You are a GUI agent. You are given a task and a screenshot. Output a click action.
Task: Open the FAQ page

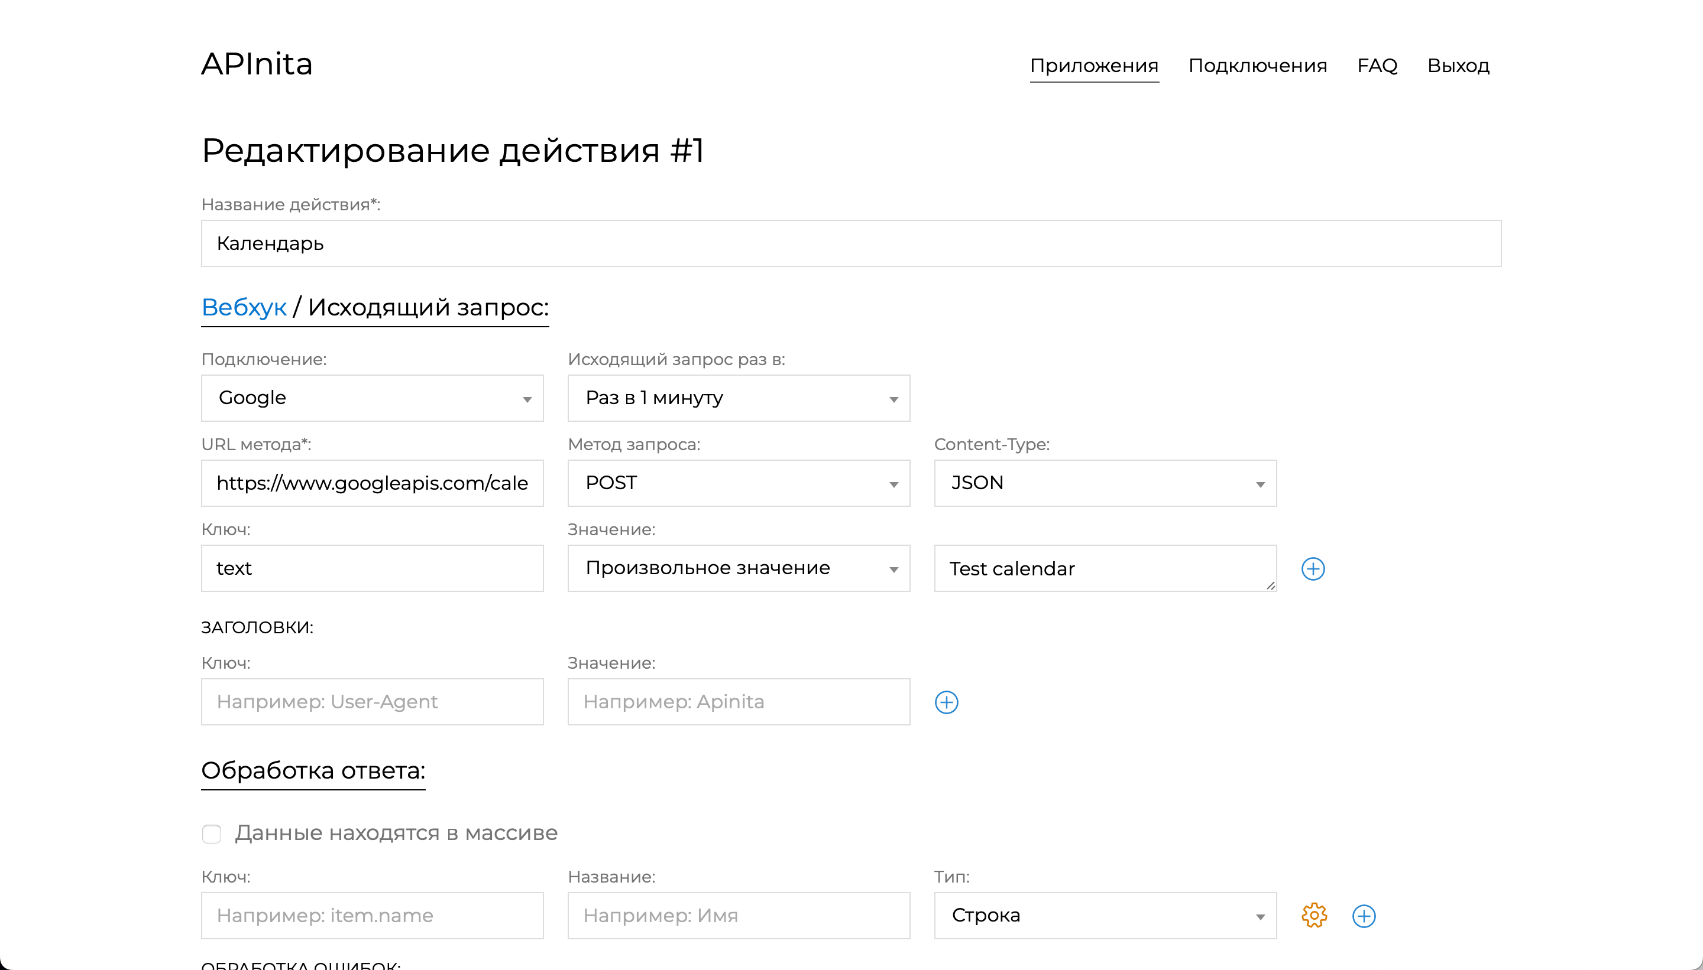click(1377, 66)
